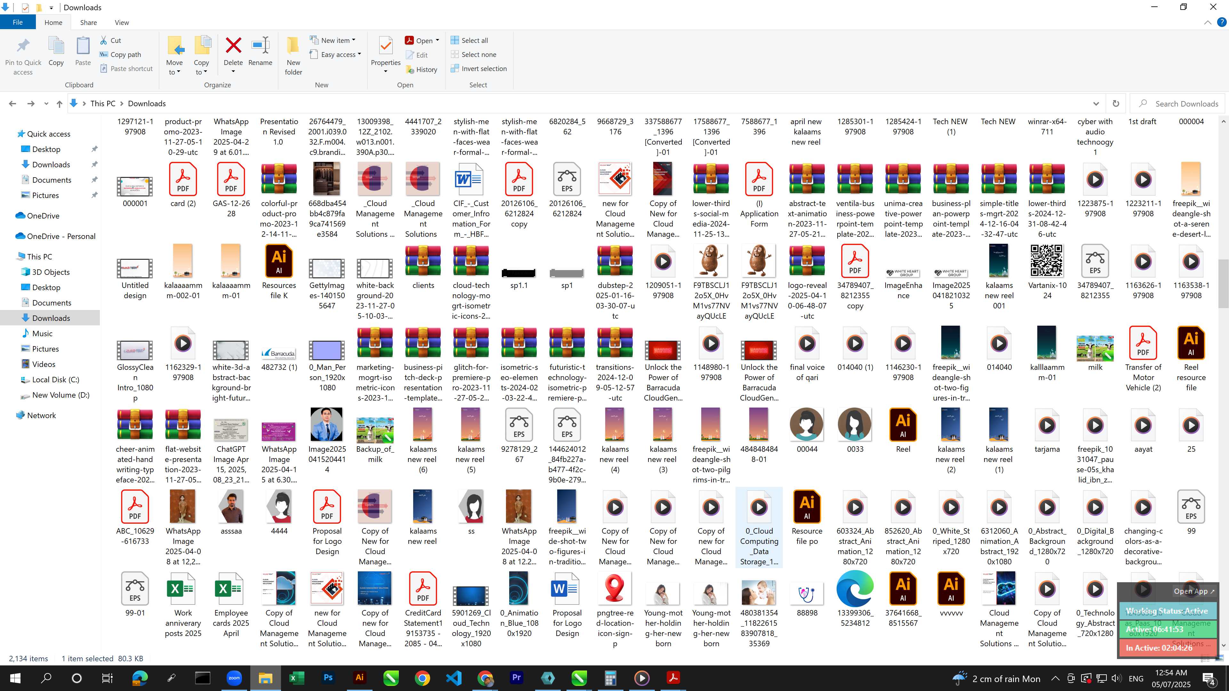The height and width of the screenshot is (691, 1229).
Task: Click Select none in the ribbon
Action: [474, 54]
